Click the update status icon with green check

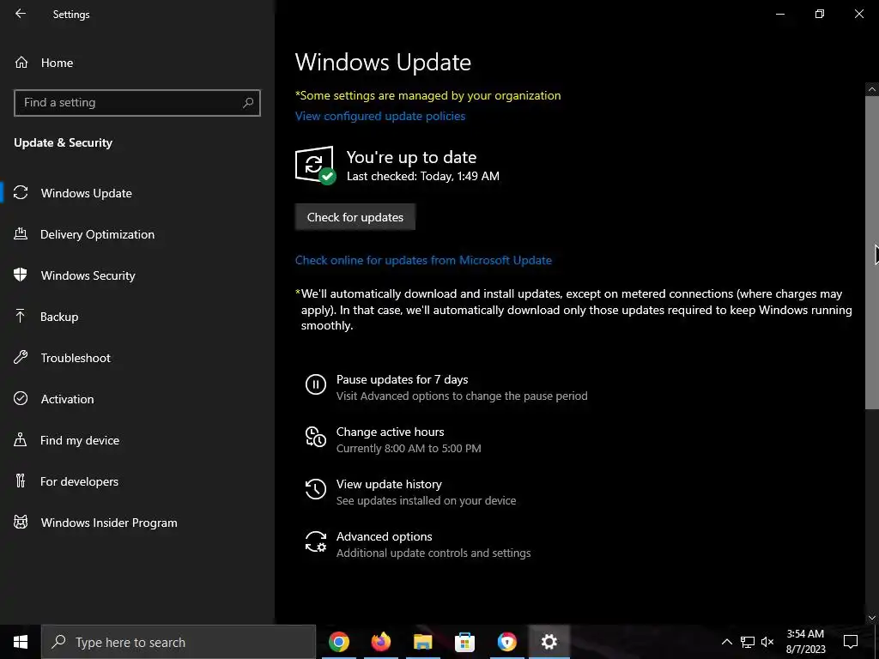click(315, 166)
